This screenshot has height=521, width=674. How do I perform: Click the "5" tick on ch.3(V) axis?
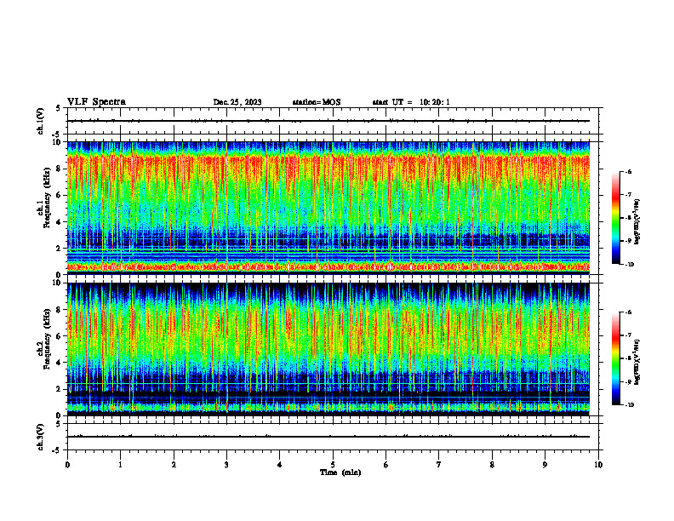click(58, 424)
